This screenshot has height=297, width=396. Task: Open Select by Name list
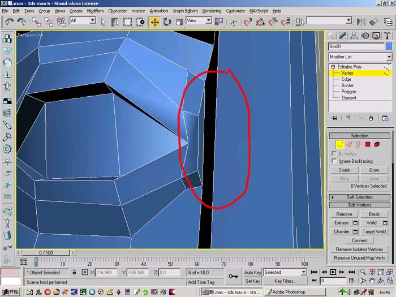(x=115, y=22)
